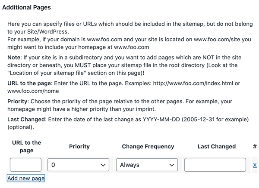
Task: Click the bold 'Note' label in the description
Action: point(15,57)
